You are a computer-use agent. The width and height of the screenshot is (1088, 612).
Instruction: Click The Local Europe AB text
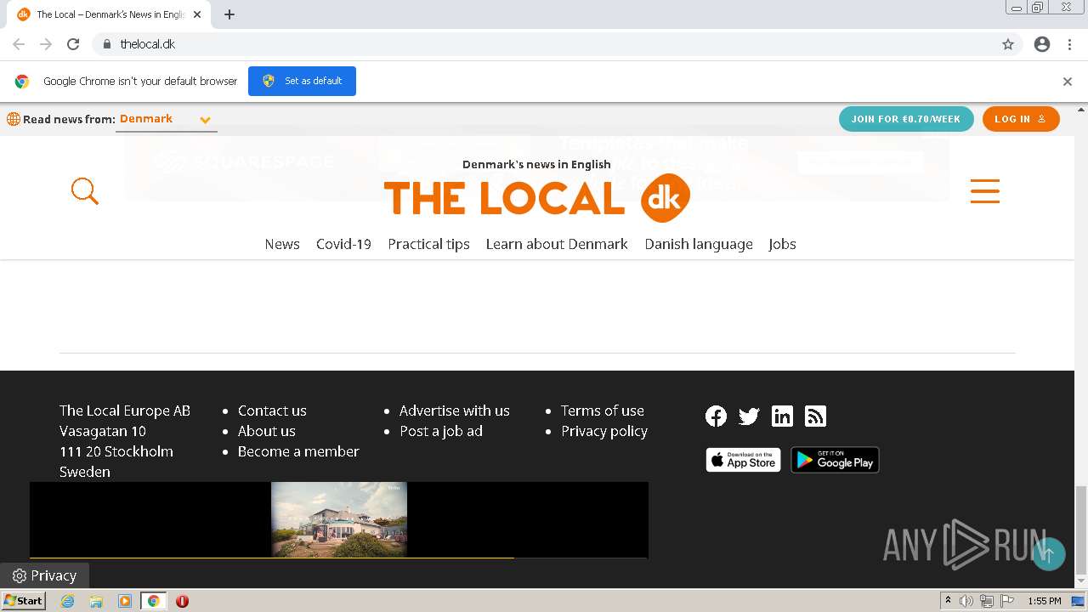coord(125,411)
